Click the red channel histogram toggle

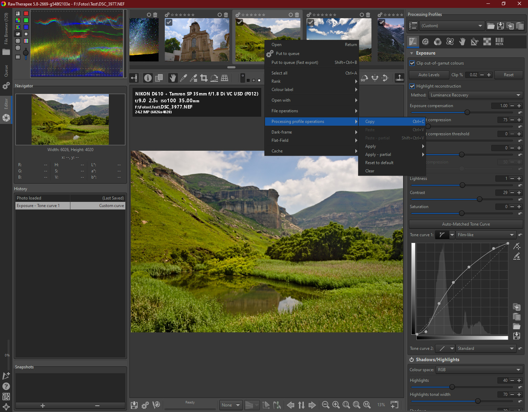click(26, 13)
